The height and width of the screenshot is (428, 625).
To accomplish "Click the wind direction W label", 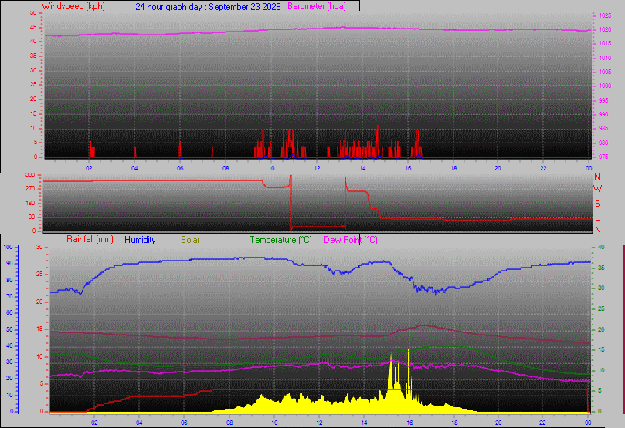I will pos(597,188).
